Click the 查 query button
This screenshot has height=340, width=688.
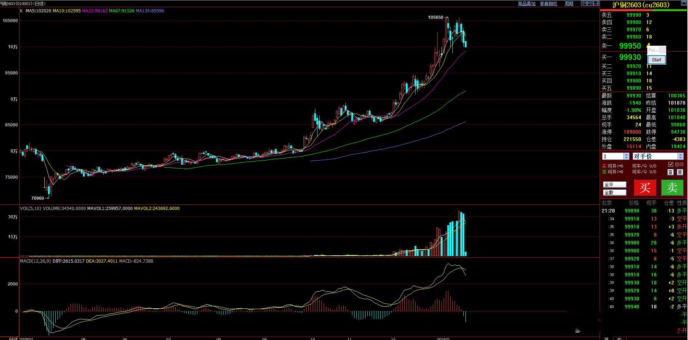(670, 172)
